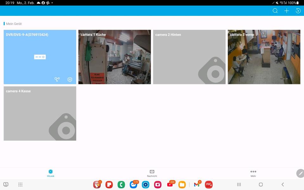
Task: Open playback from the top bar icon
Action: [298, 11]
